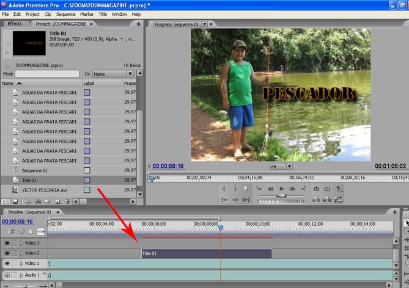
Task: Toggle Video 2 track visibility eye
Action: (7, 253)
